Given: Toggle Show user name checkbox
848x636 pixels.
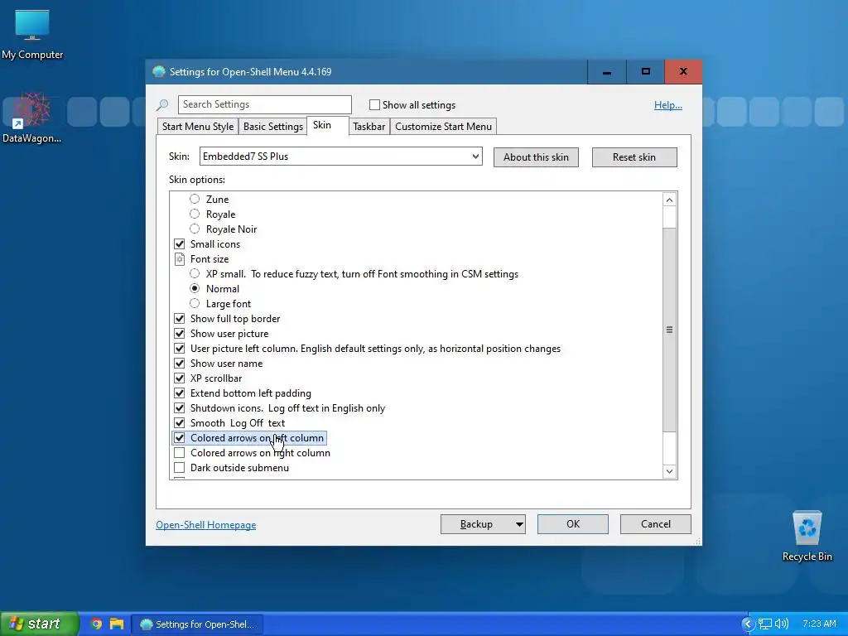Looking at the screenshot, I should [x=180, y=364].
